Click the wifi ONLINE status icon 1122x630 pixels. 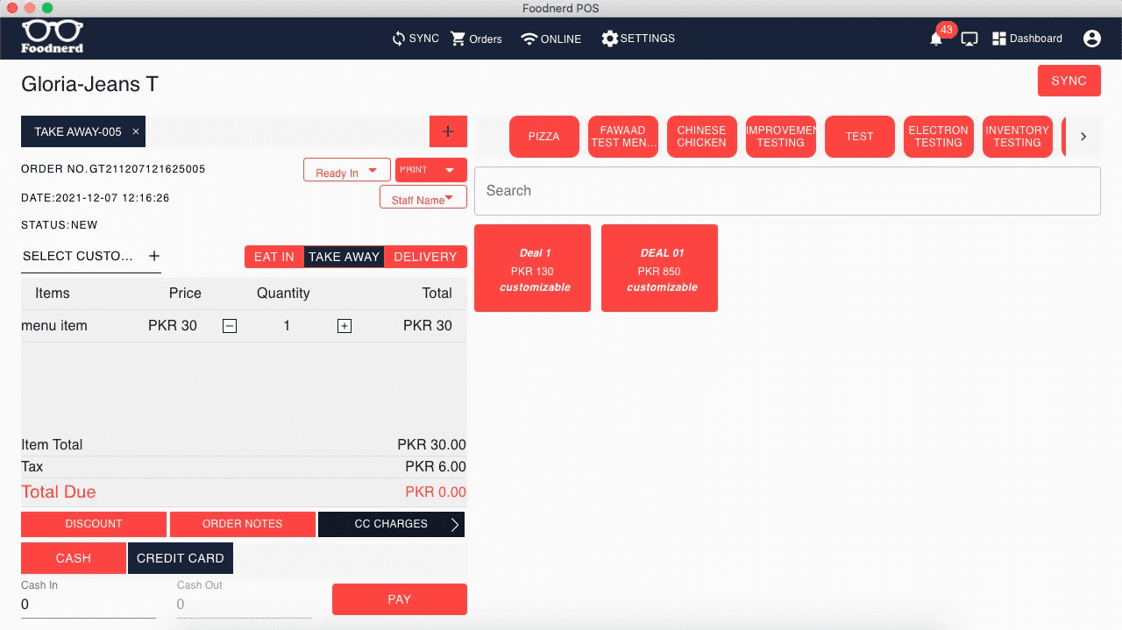[x=529, y=39]
